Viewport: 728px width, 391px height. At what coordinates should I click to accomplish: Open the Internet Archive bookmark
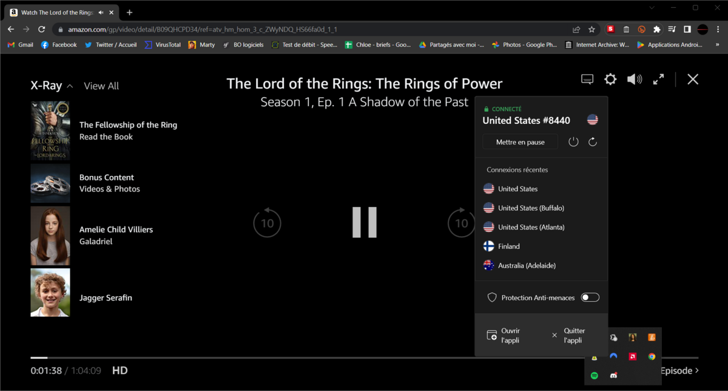pos(597,45)
